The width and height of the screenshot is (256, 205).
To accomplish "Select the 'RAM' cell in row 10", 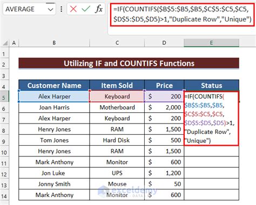I will point(117,151).
